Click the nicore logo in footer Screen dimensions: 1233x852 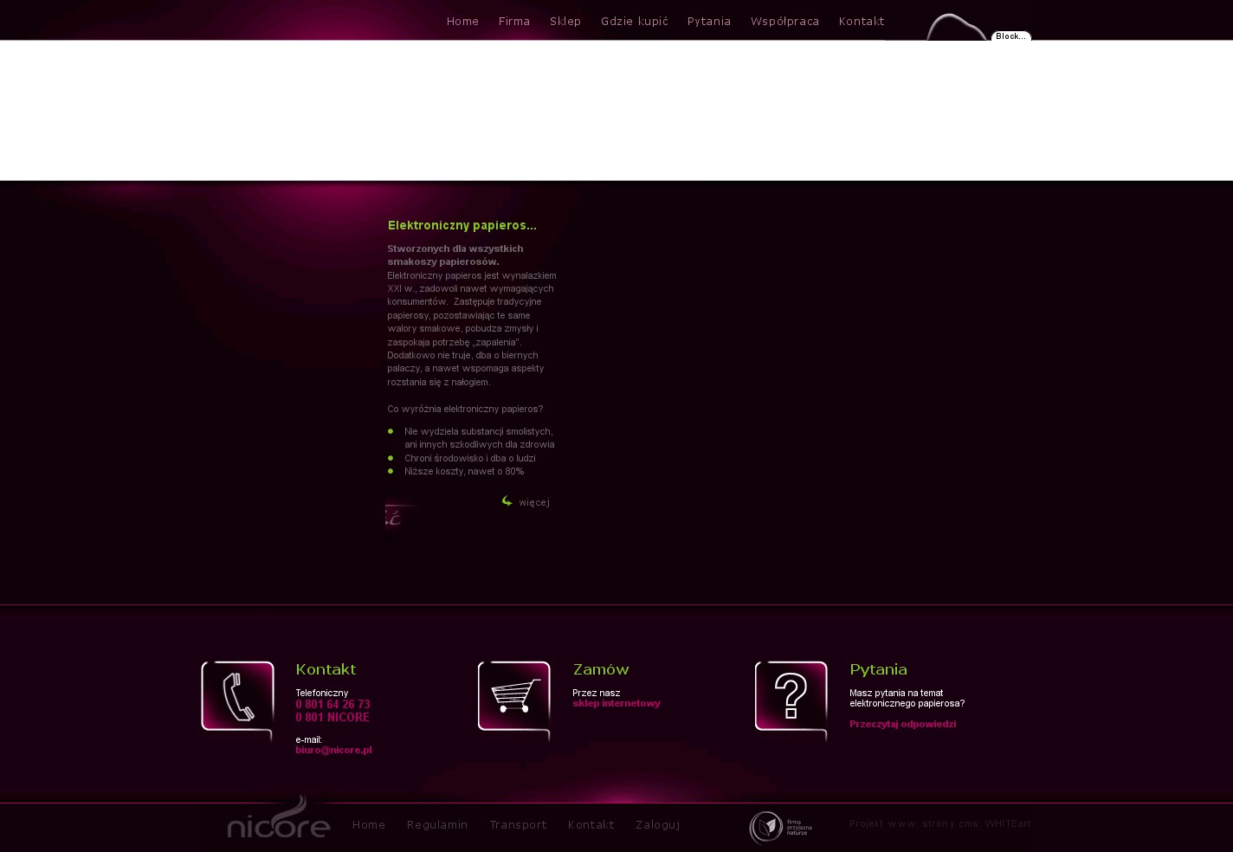click(279, 818)
